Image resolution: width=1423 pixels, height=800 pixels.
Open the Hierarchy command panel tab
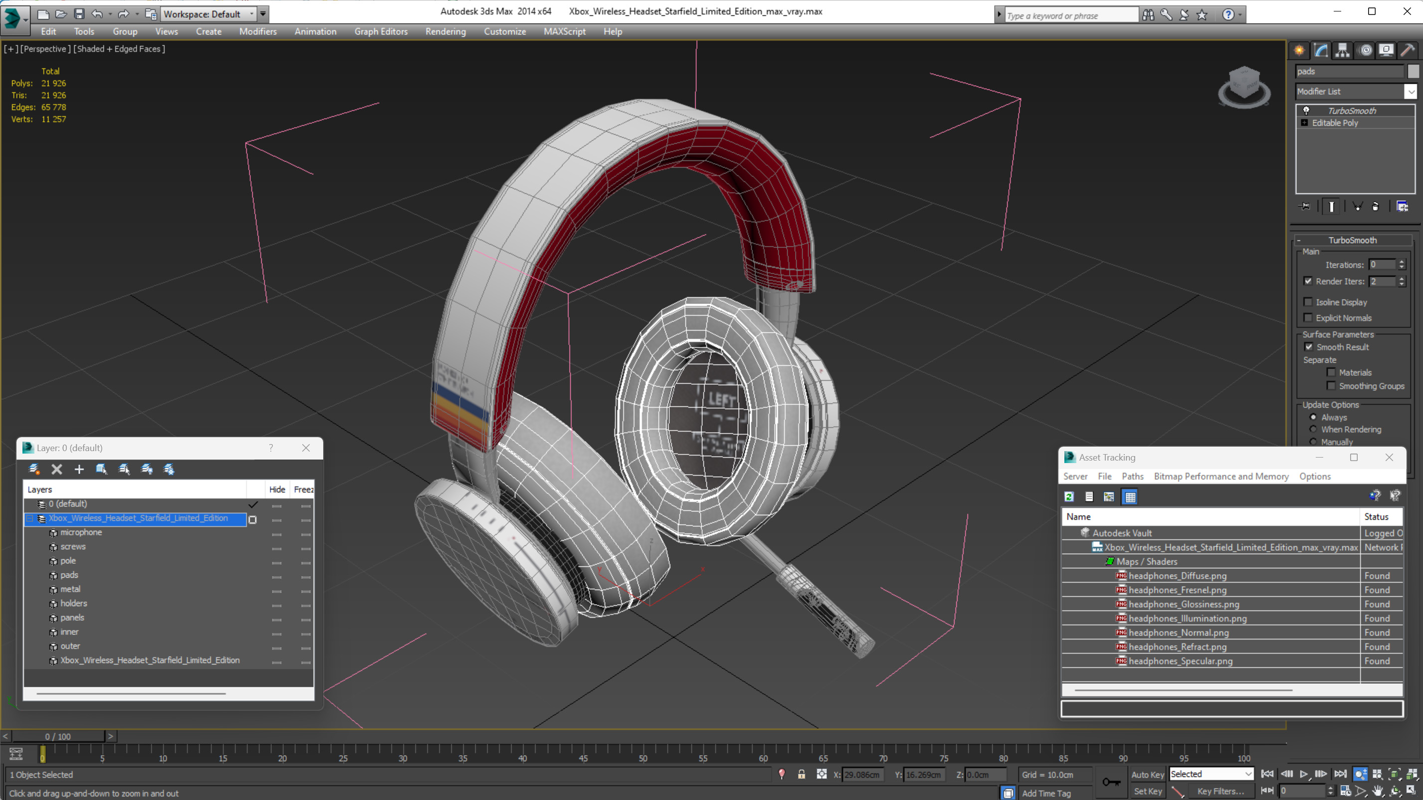[1342, 50]
